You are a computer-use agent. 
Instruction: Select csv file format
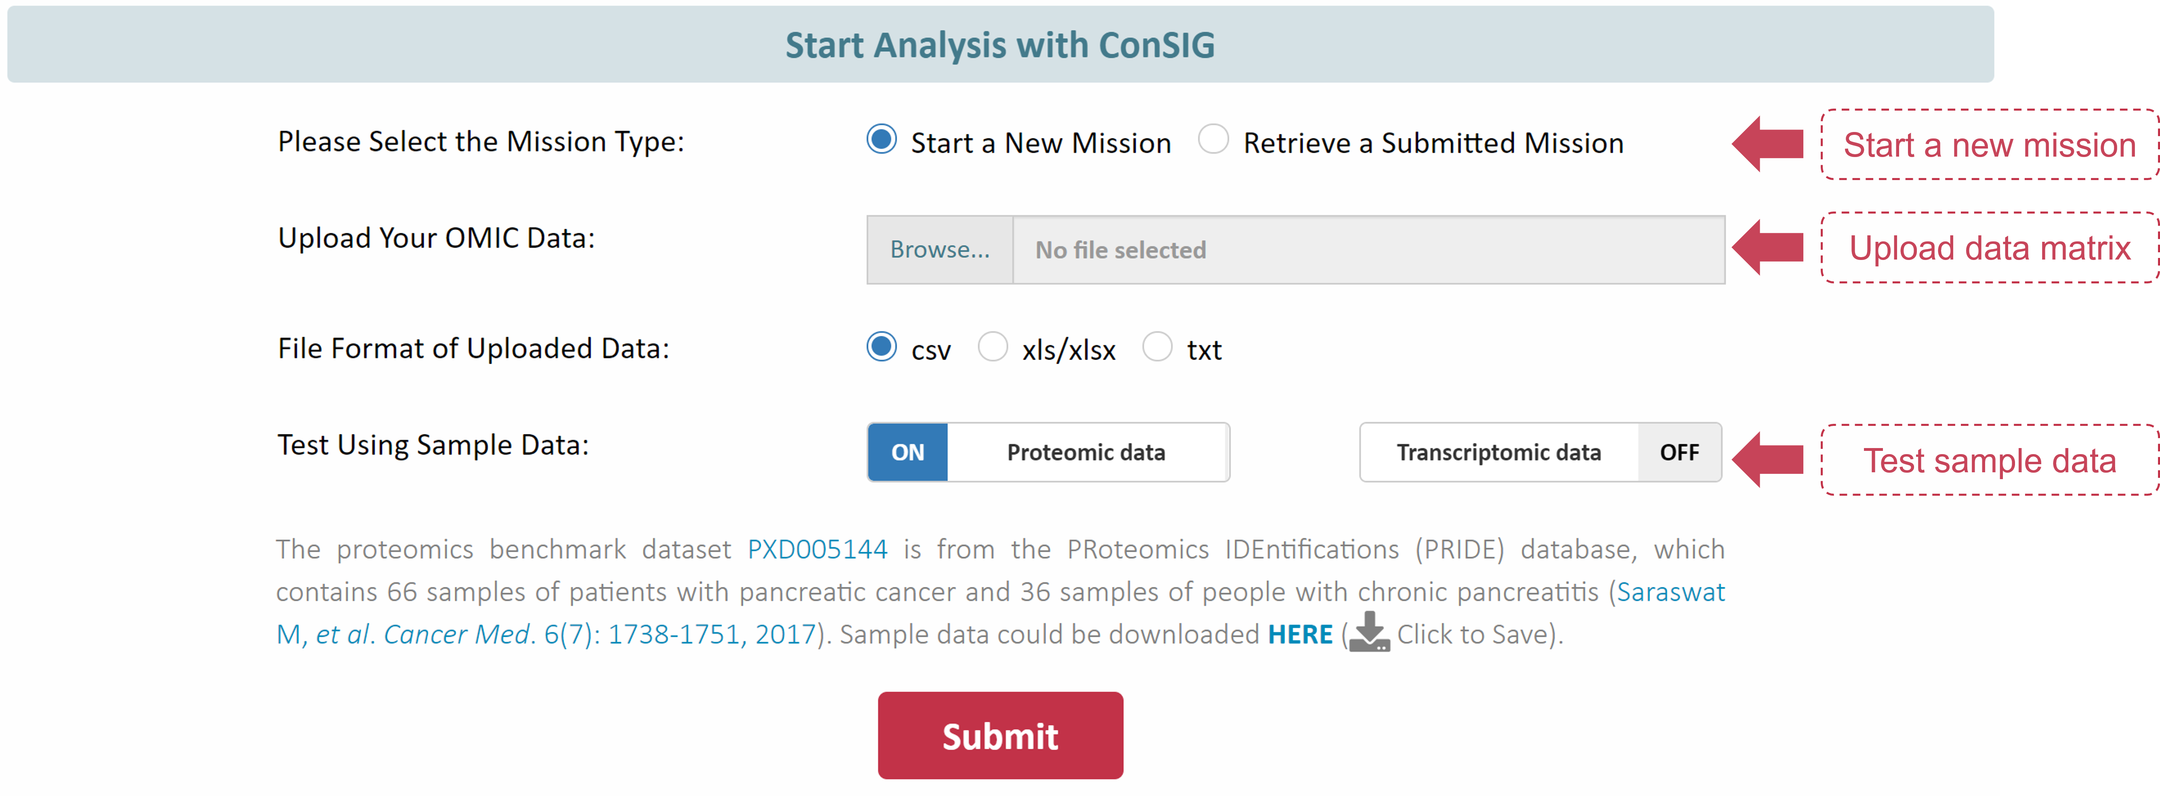[x=881, y=346]
